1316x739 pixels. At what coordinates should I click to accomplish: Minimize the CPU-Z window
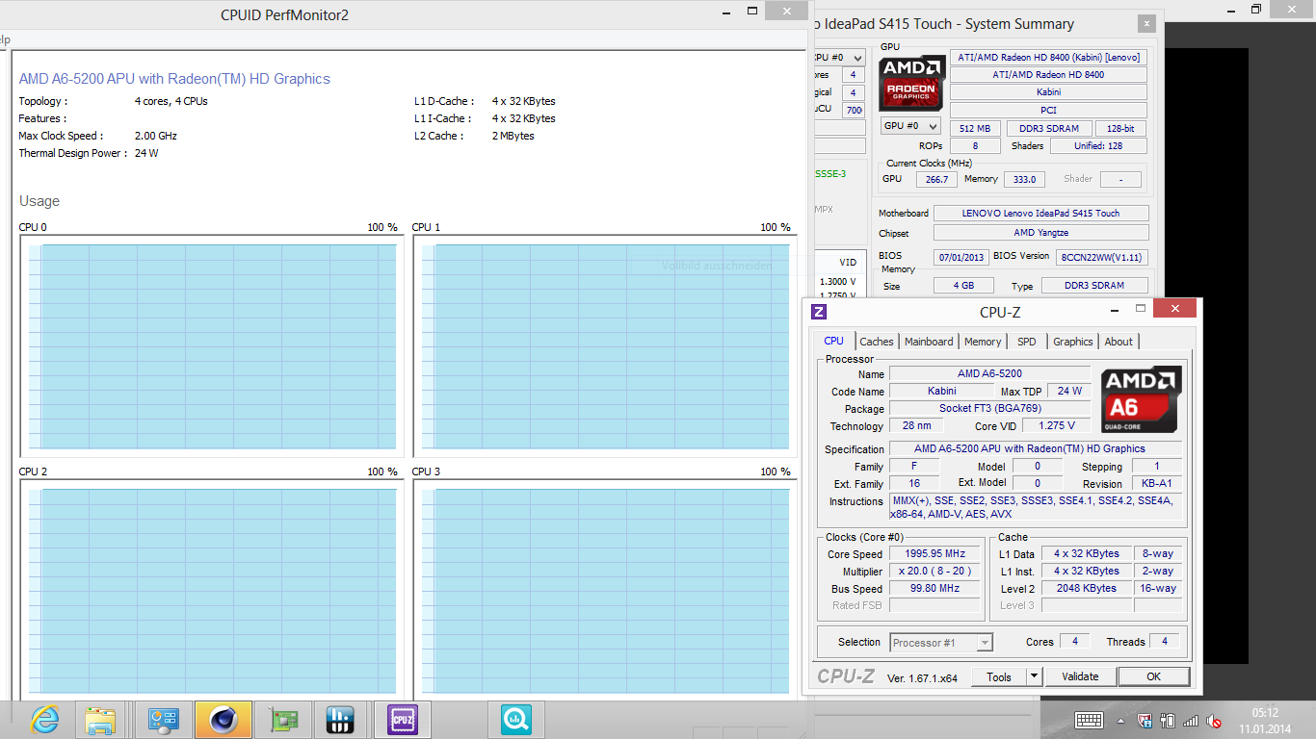(1114, 309)
